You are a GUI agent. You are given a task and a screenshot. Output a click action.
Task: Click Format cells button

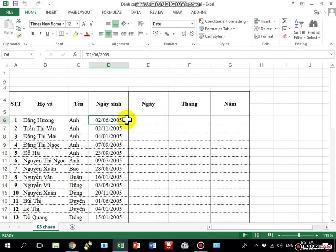tap(266, 36)
